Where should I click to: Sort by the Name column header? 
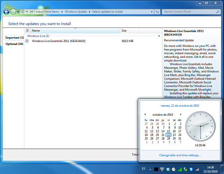tap(75, 30)
